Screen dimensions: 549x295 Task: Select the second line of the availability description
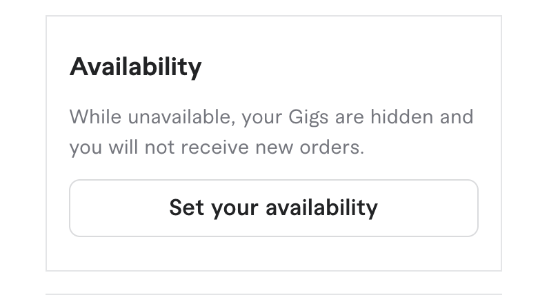click(x=216, y=147)
